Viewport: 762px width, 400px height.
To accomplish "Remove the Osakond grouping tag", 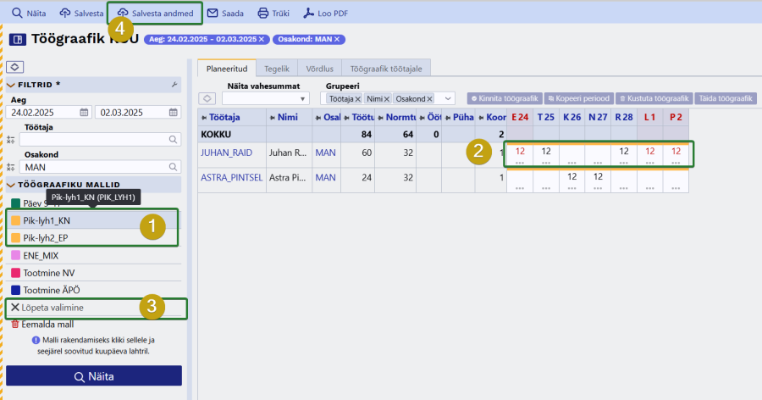I will tap(429, 99).
